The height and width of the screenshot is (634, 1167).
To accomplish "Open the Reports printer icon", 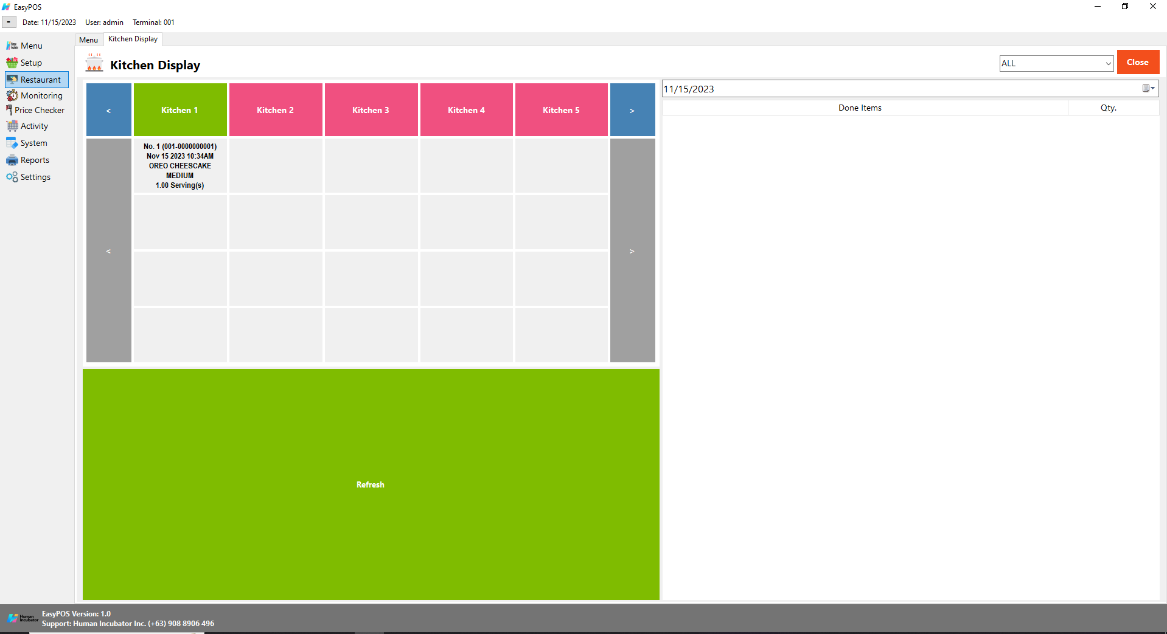I will coord(12,160).
